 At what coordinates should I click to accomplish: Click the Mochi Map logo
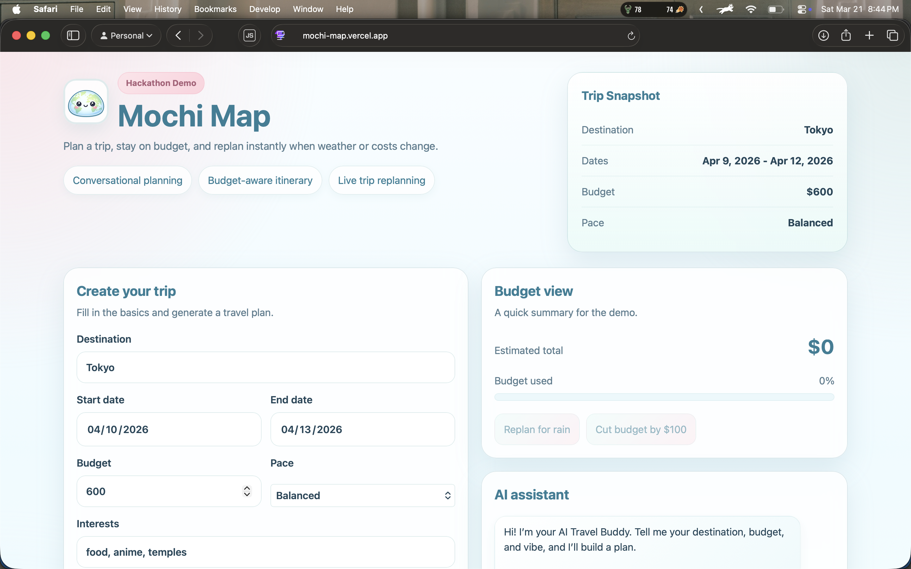(x=86, y=101)
